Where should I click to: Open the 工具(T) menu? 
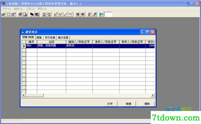30,9
